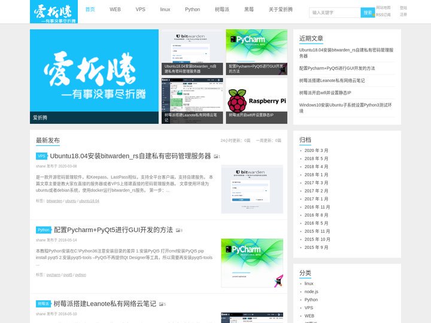
Task: Focus the 输入关键字 search field
Action: coord(335,13)
